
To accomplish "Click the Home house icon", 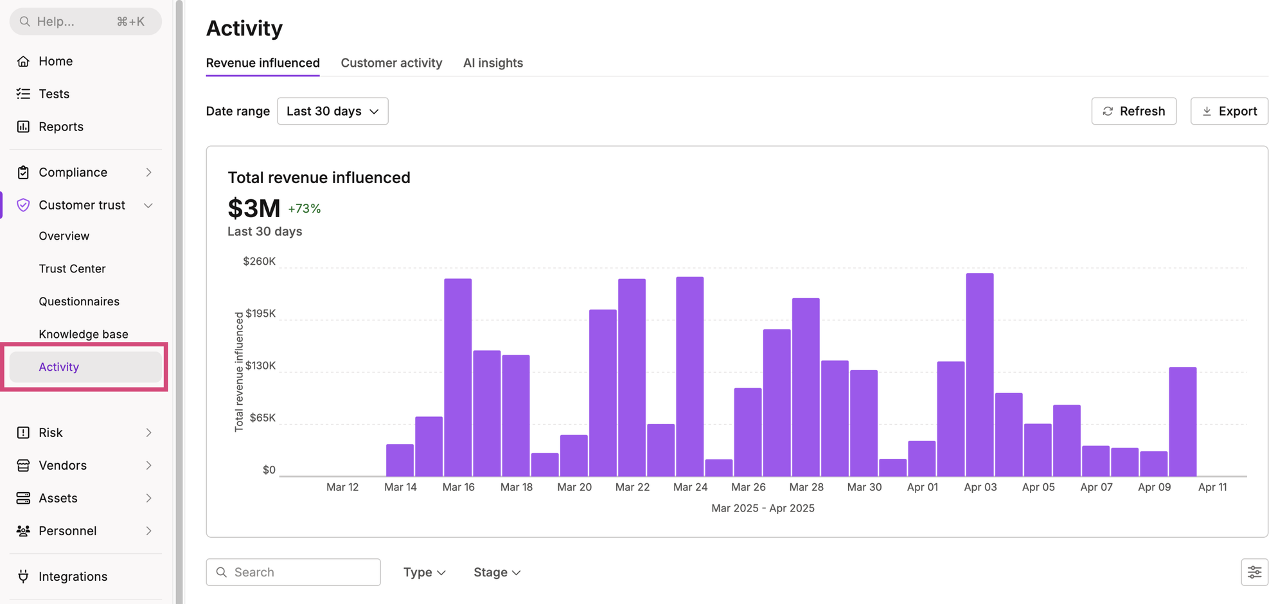I will (23, 61).
